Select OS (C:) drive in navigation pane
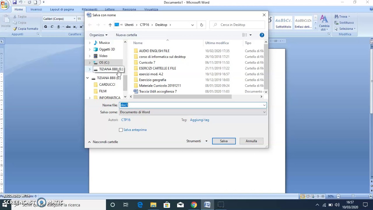 click(104, 62)
